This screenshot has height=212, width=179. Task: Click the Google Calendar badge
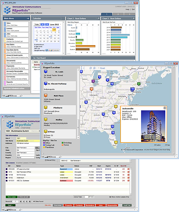pyautogui.click(x=53, y=50)
